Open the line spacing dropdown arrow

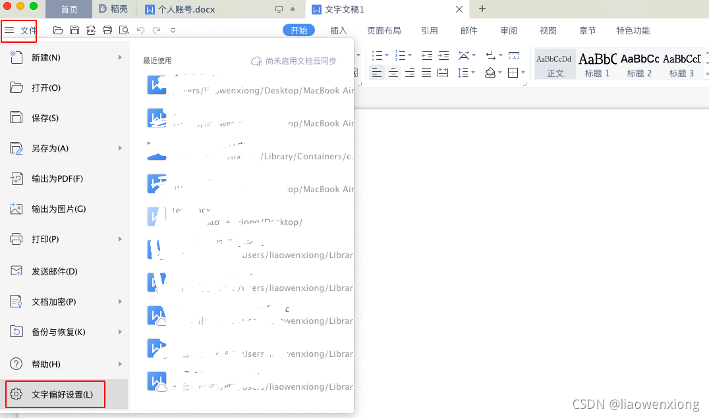(x=472, y=72)
